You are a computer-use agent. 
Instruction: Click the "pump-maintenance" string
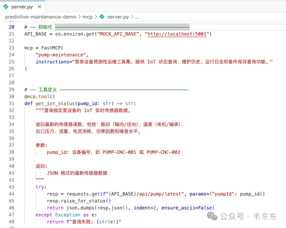[x=61, y=55]
